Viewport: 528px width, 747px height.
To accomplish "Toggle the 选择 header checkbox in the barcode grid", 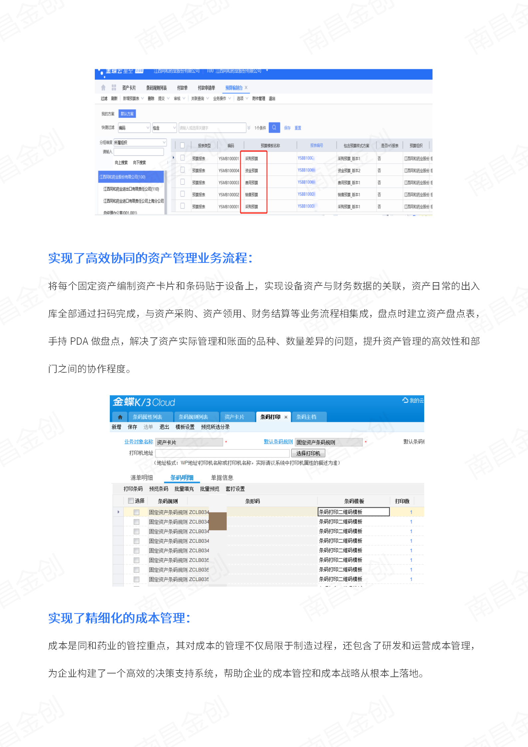I will pos(131,501).
